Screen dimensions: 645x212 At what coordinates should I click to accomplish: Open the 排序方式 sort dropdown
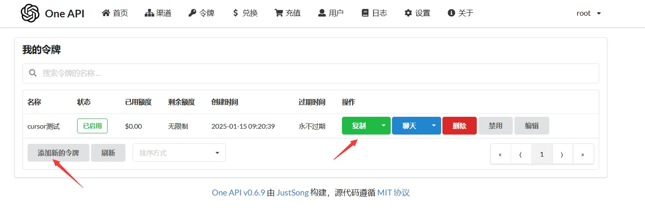(179, 153)
